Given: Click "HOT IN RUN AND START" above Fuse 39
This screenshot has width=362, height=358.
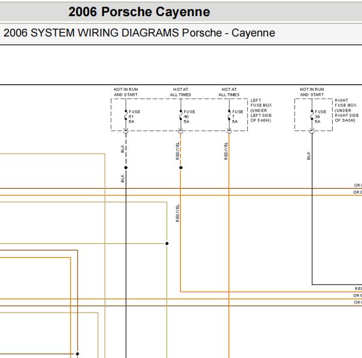Looking at the screenshot, I should 312,92.
